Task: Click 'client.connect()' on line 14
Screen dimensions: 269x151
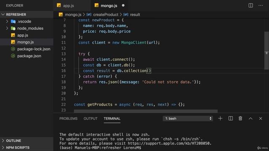Action: coord(114,60)
